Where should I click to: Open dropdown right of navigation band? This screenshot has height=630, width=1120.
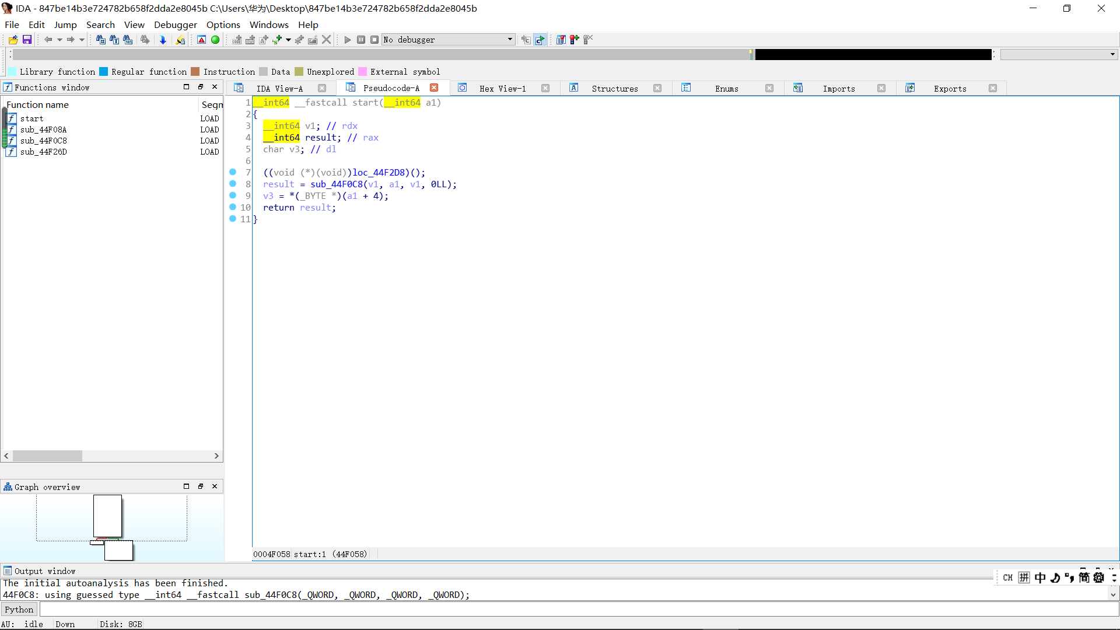click(1112, 54)
